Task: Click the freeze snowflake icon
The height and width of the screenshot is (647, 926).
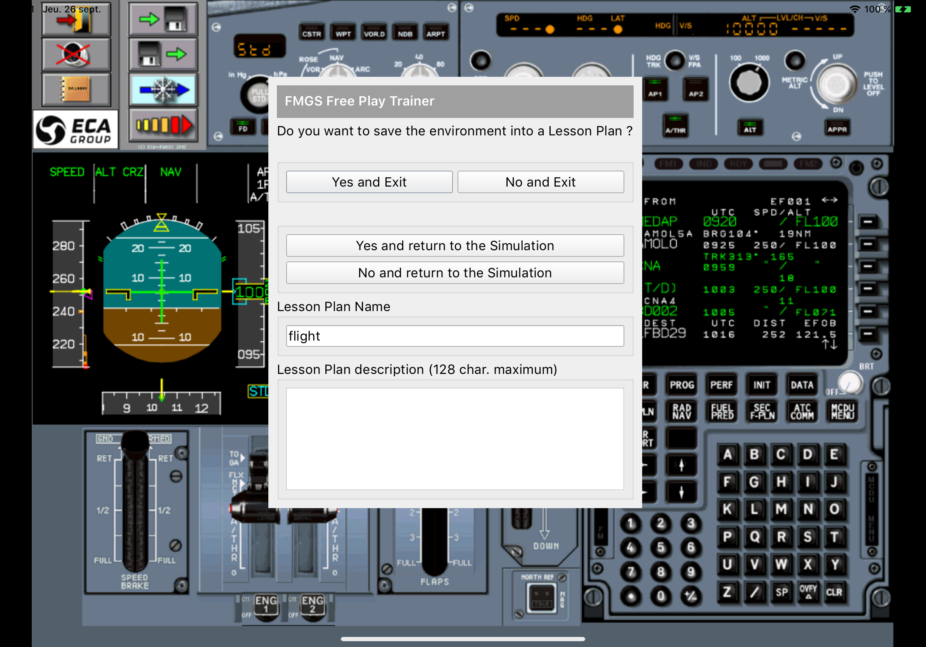Action: point(162,90)
